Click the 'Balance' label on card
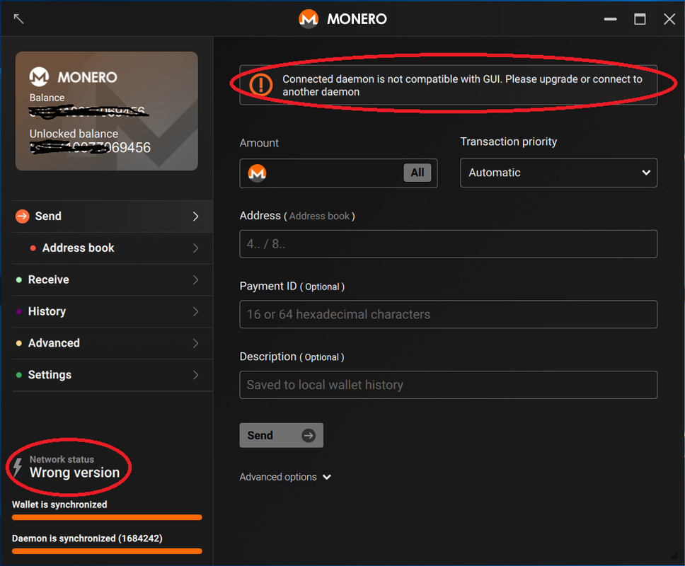685x566 pixels. click(47, 98)
